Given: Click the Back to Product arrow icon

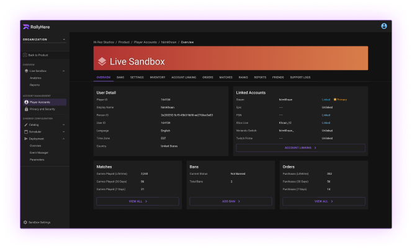Looking at the screenshot, I should [x=25, y=55].
